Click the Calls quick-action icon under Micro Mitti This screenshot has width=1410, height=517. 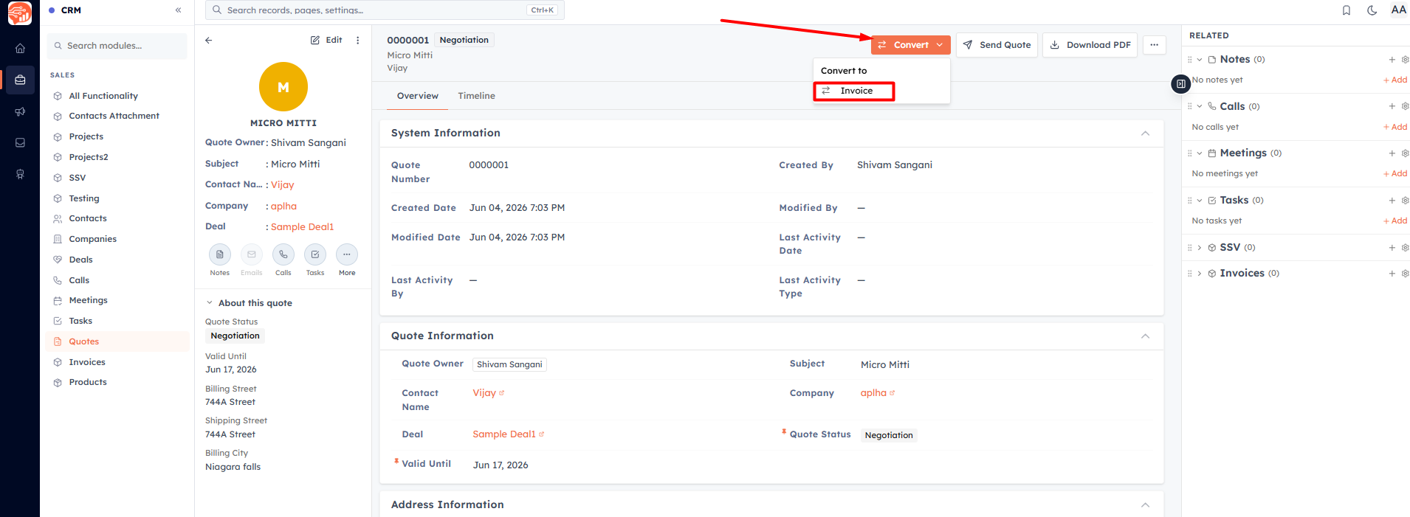(x=283, y=254)
